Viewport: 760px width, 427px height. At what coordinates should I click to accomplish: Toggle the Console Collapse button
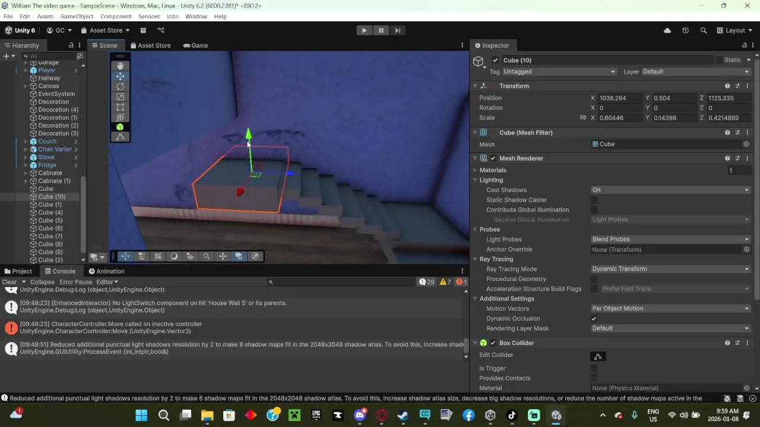[x=42, y=282]
